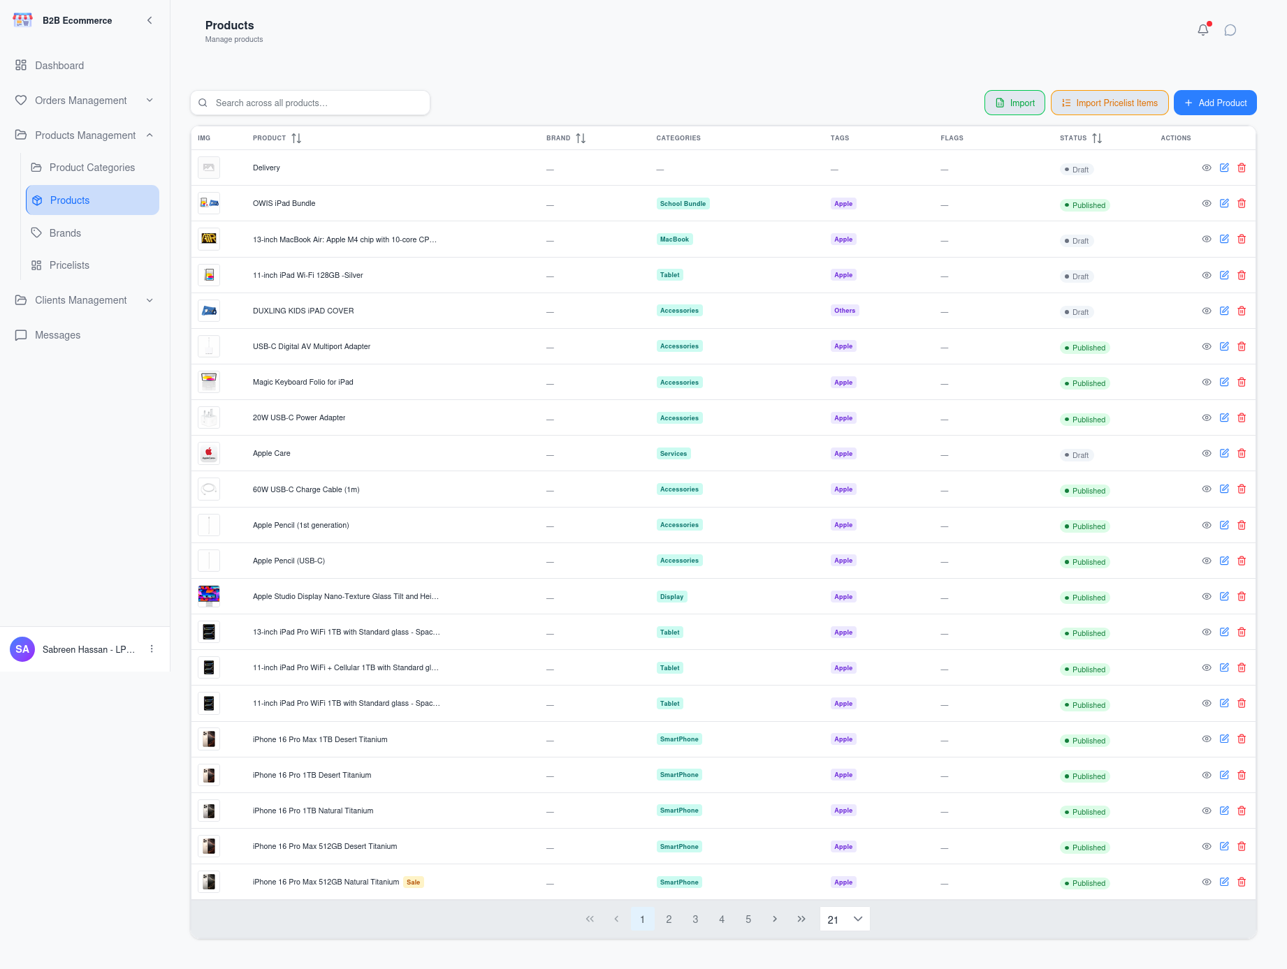Viewport: 1287px width, 969px height.
Task: Open the chat bubble icon in header
Action: pyautogui.click(x=1230, y=30)
